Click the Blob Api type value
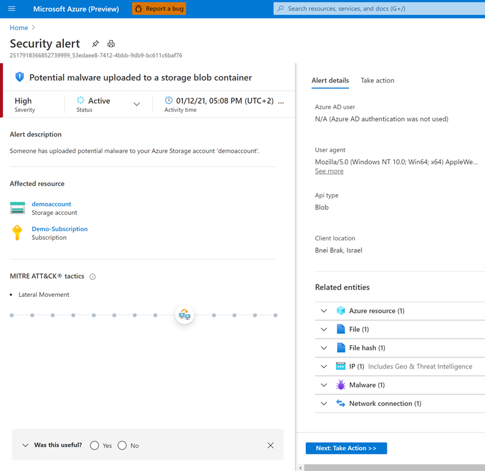Image resolution: width=485 pixels, height=471 pixels. 322,207
